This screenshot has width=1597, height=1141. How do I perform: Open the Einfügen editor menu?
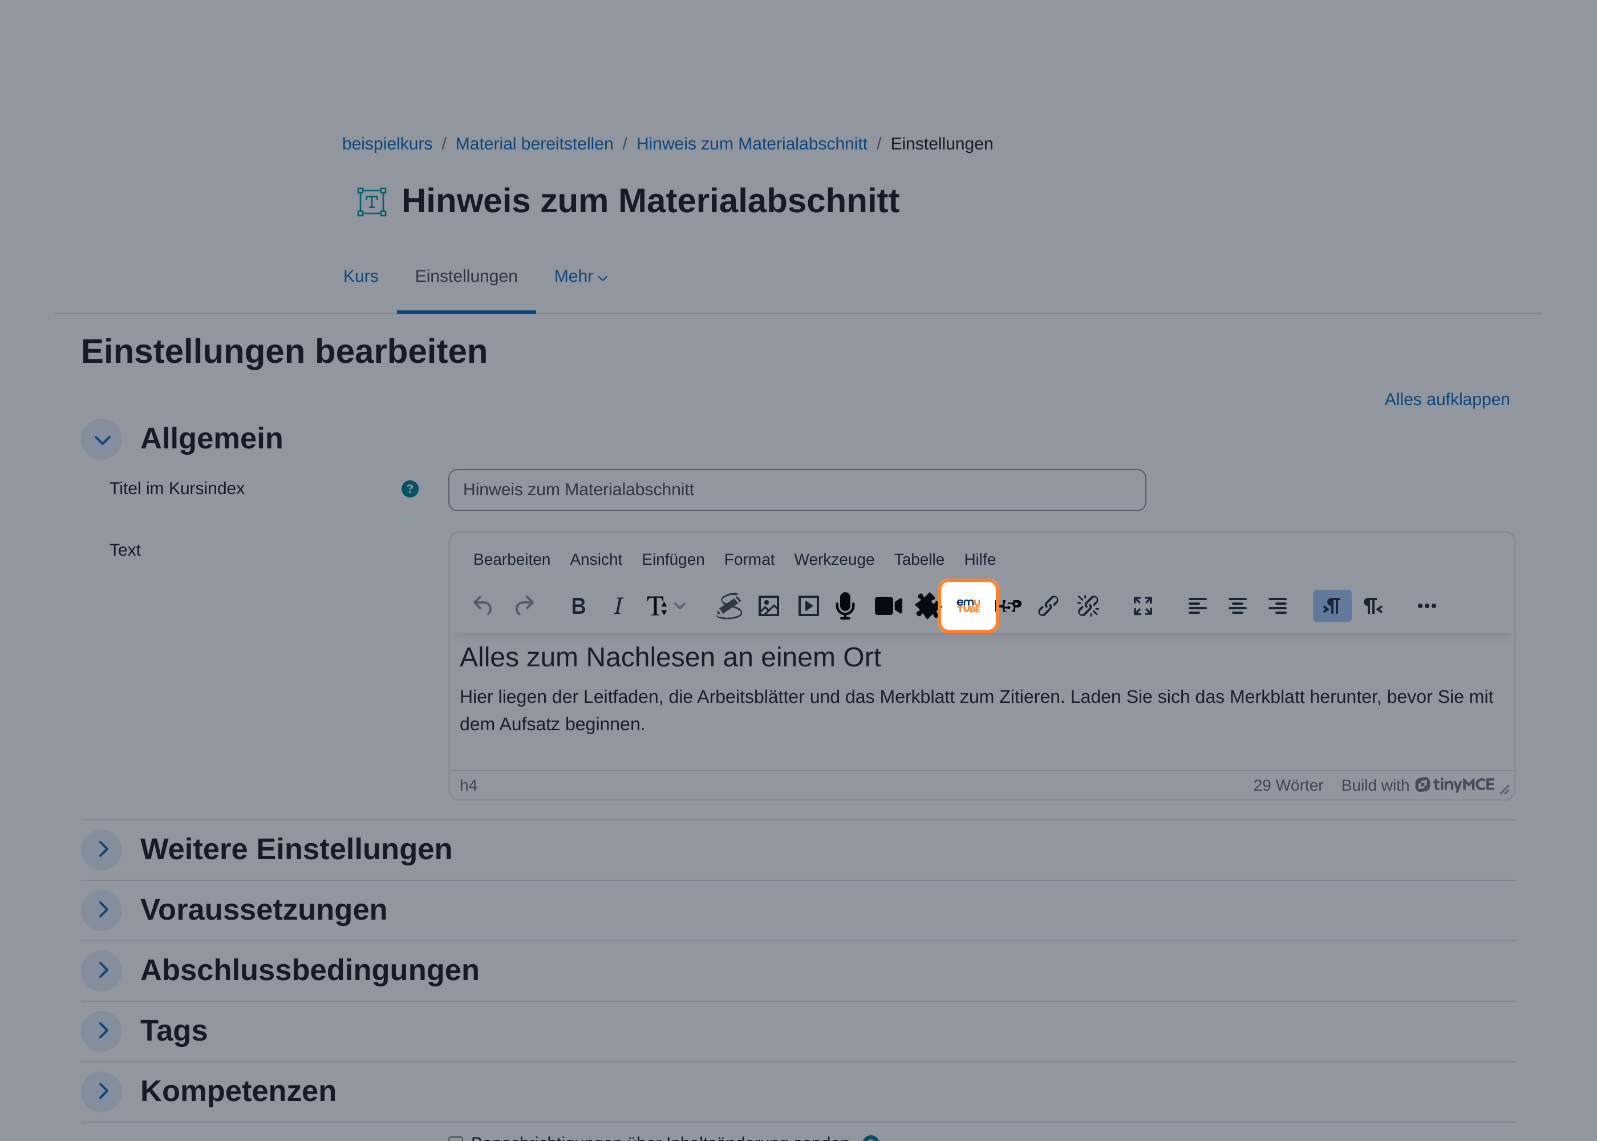pyautogui.click(x=673, y=559)
